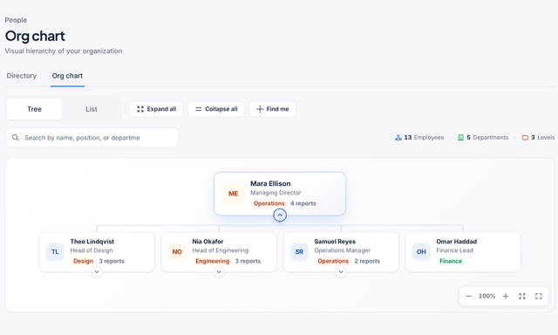This screenshot has height=335, width=558.
Task: Click the NO avatar of Nia Okafor
Action: pos(177,252)
